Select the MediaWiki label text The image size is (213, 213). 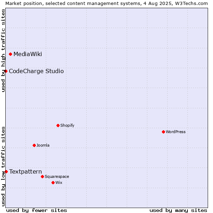(x=28, y=54)
